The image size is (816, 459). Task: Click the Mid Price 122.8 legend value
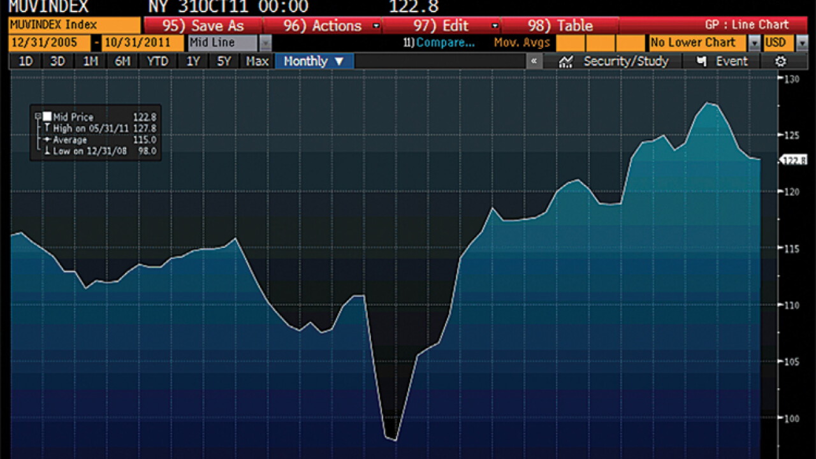pyautogui.click(x=145, y=117)
